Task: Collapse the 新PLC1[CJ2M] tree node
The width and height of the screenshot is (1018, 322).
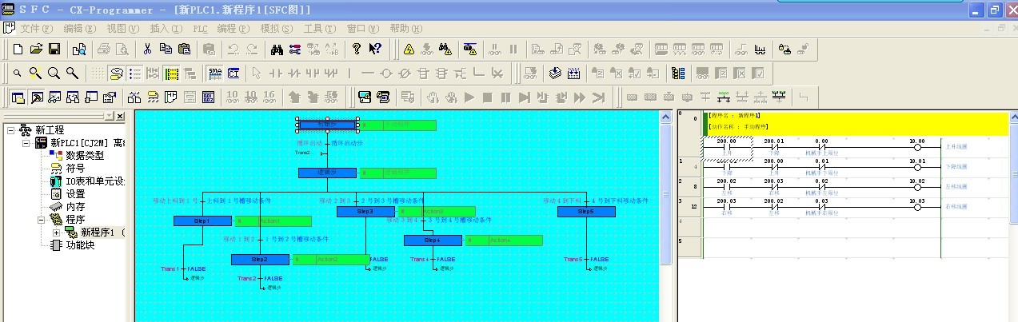Action: point(26,143)
